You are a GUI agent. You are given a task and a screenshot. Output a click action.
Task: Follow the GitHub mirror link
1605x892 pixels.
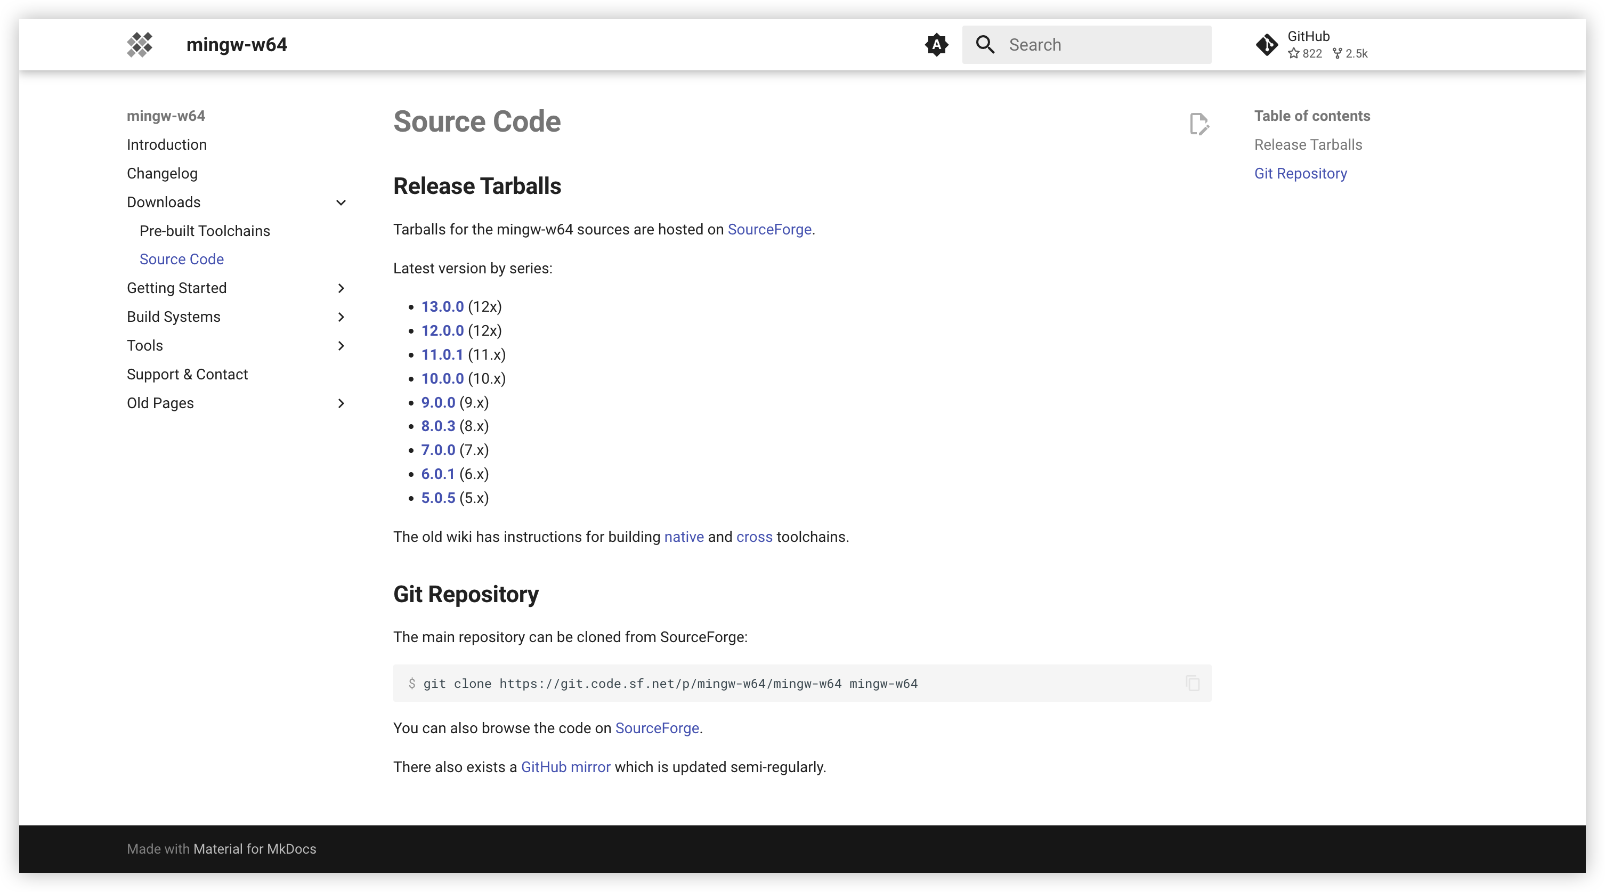pos(565,767)
